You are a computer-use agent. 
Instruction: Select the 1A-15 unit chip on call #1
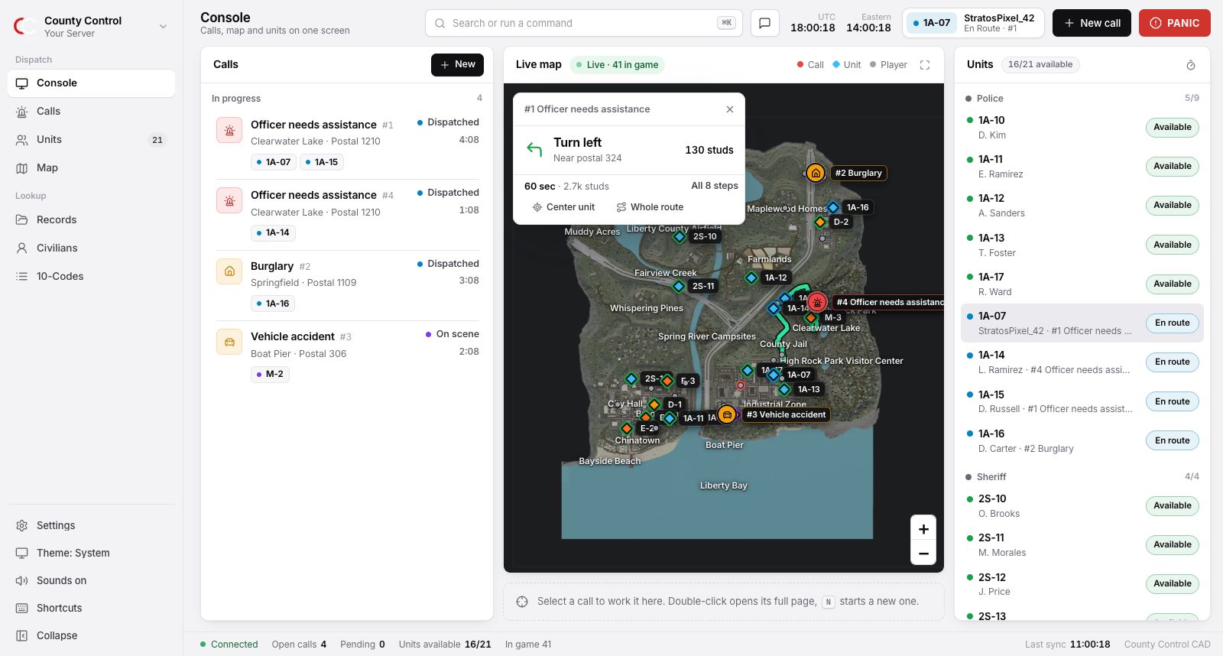pos(322,162)
